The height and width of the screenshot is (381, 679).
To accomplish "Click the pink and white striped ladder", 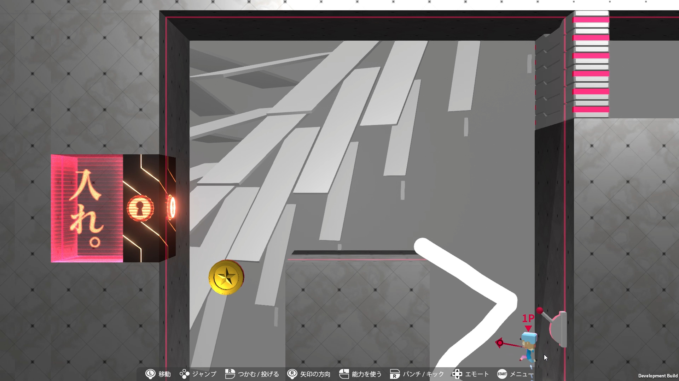I will click(x=591, y=64).
